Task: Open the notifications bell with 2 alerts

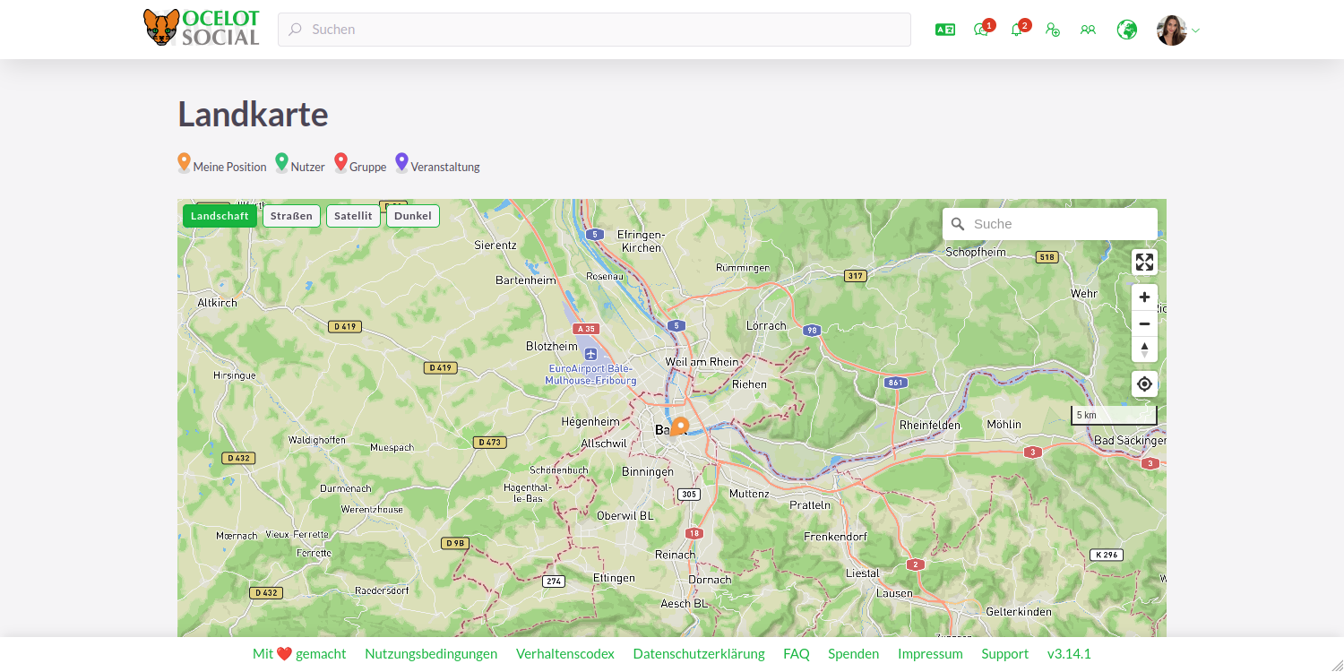Action: tap(1017, 30)
